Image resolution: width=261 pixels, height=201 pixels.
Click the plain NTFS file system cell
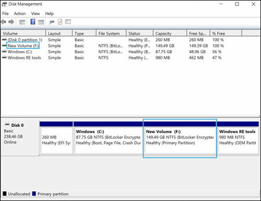(x=103, y=57)
